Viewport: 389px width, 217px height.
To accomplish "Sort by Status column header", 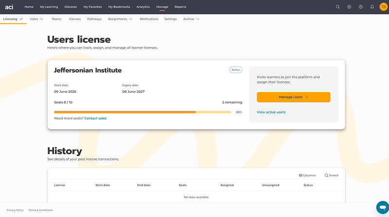I will click(x=308, y=185).
